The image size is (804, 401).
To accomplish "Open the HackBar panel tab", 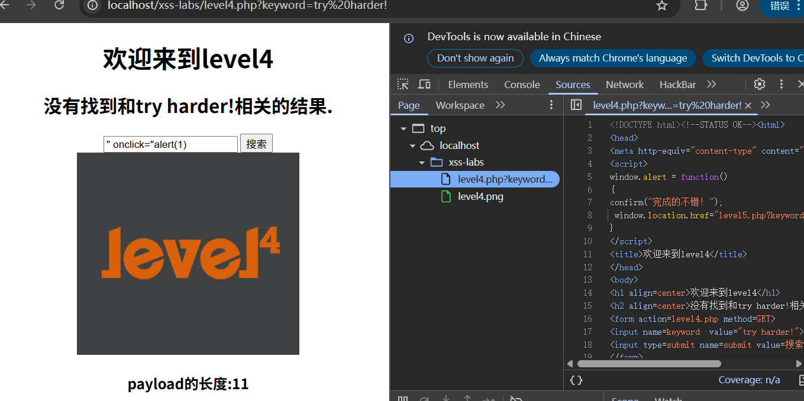I will [677, 85].
